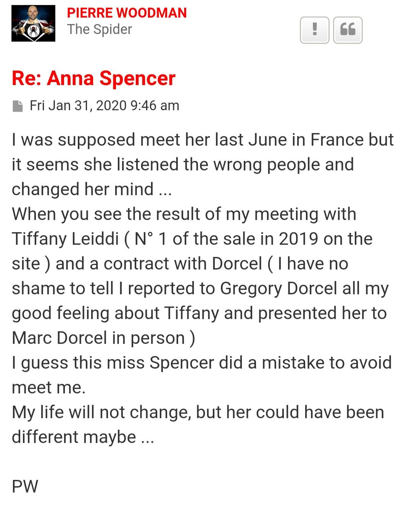Screen dimensions: 412x510
Task: Click the year '2019' in the post
Action: [x=298, y=239]
